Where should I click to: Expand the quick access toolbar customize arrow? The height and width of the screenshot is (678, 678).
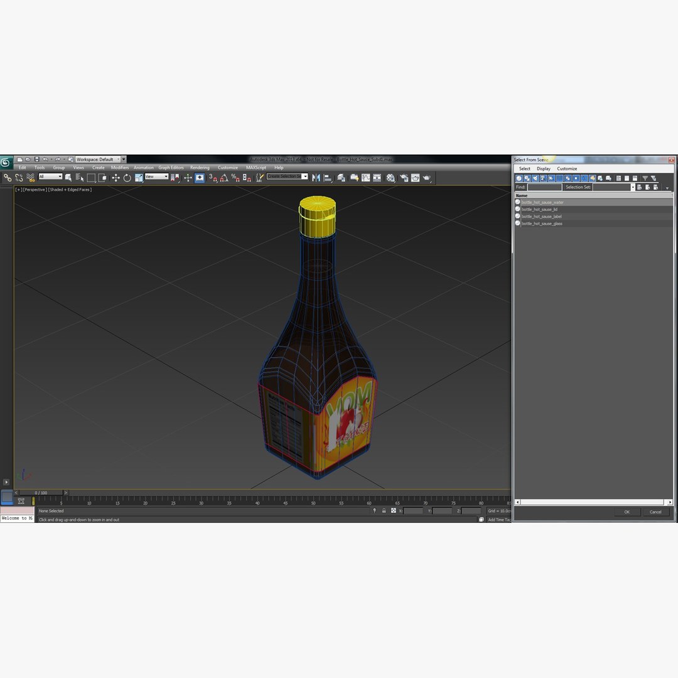pyautogui.click(x=124, y=159)
